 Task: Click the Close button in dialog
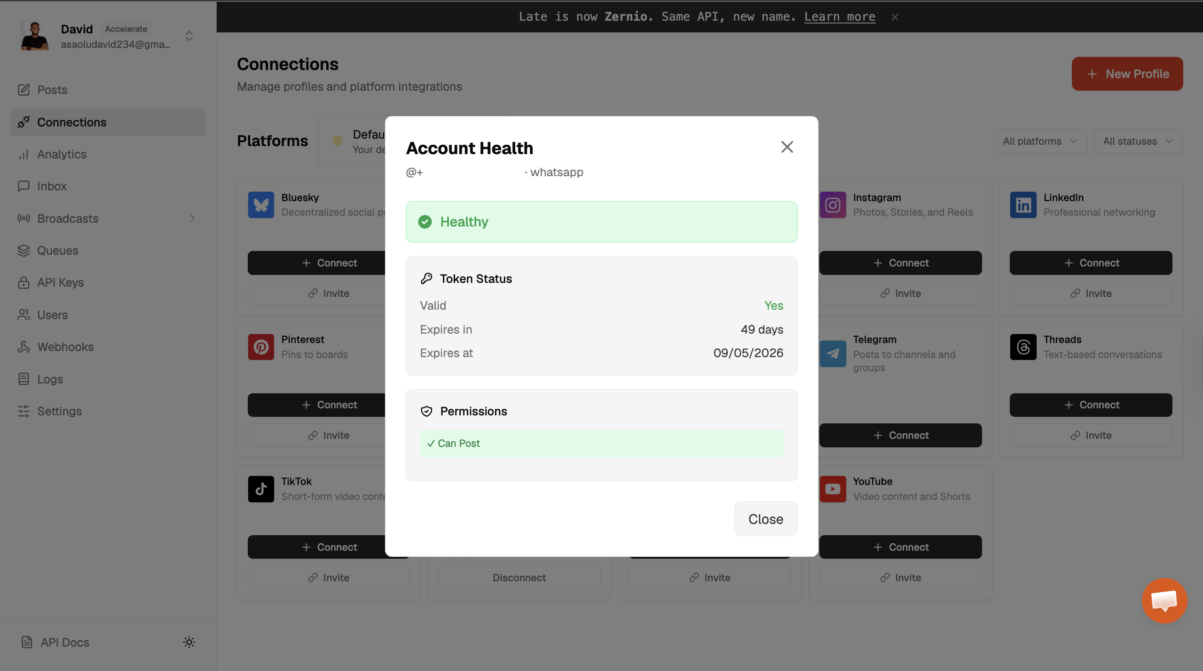click(x=765, y=519)
